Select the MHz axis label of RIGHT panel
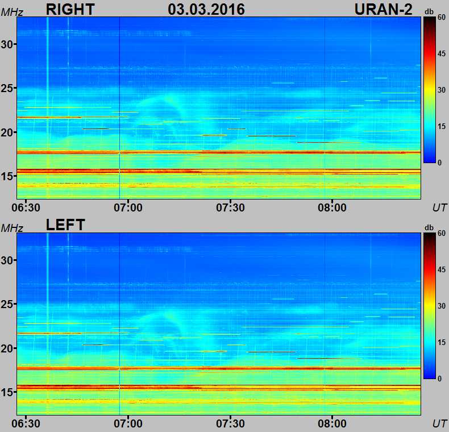This screenshot has width=449, height=432. [12, 13]
